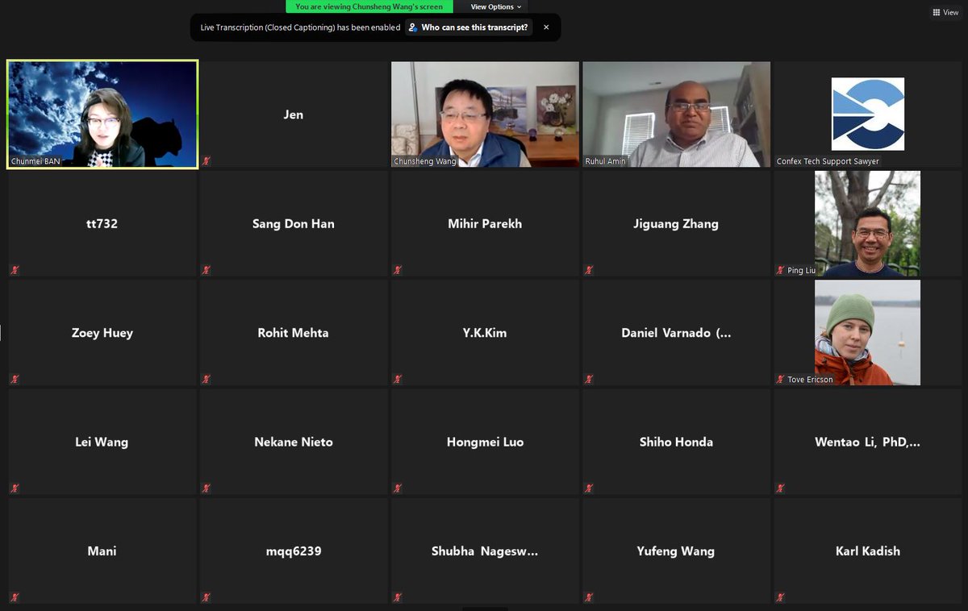The height and width of the screenshot is (611, 968).
Task: Click muted mic icon on Mani's tile
Action: (x=15, y=597)
